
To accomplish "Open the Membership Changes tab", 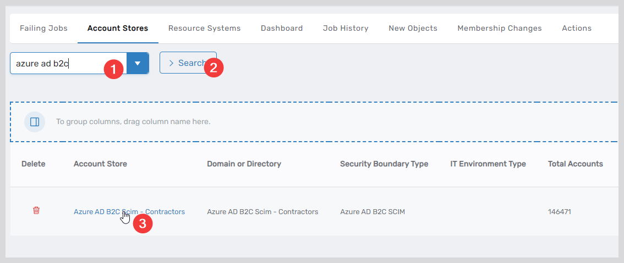I will (499, 28).
